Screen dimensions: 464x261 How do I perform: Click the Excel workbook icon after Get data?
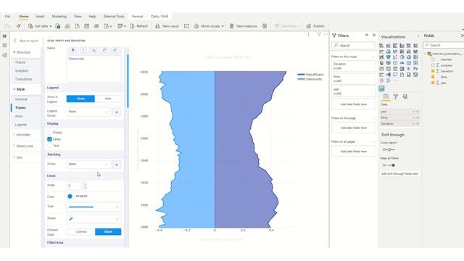coord(58,26)
